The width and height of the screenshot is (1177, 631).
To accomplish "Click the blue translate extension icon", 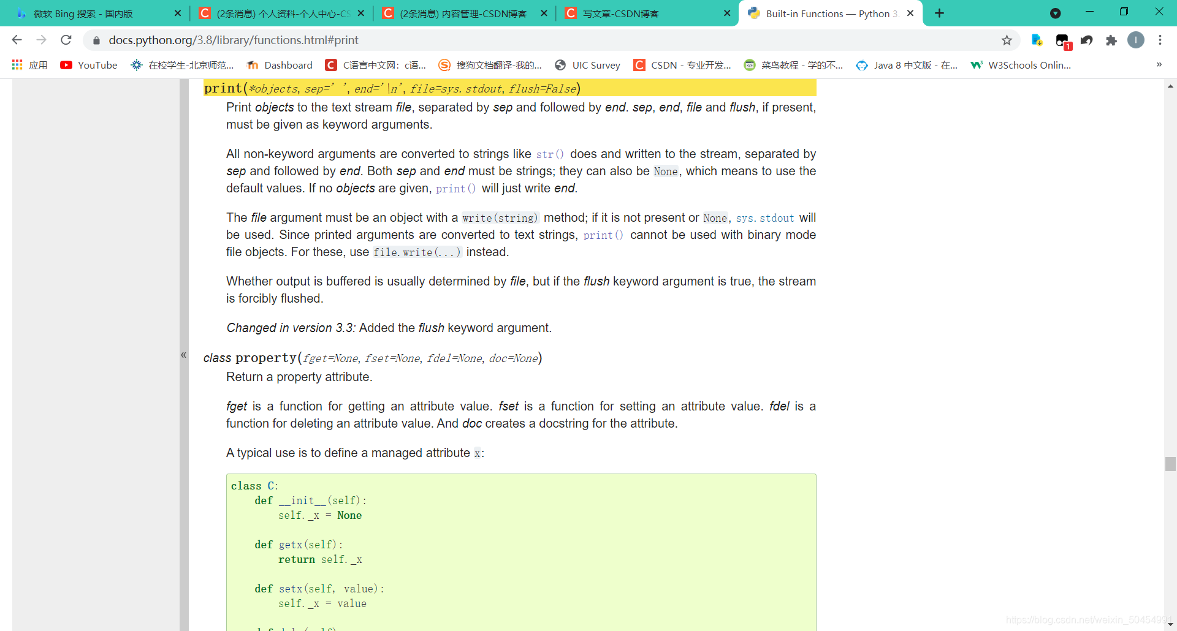I will pyautogui.click(x=1037, y=40).
